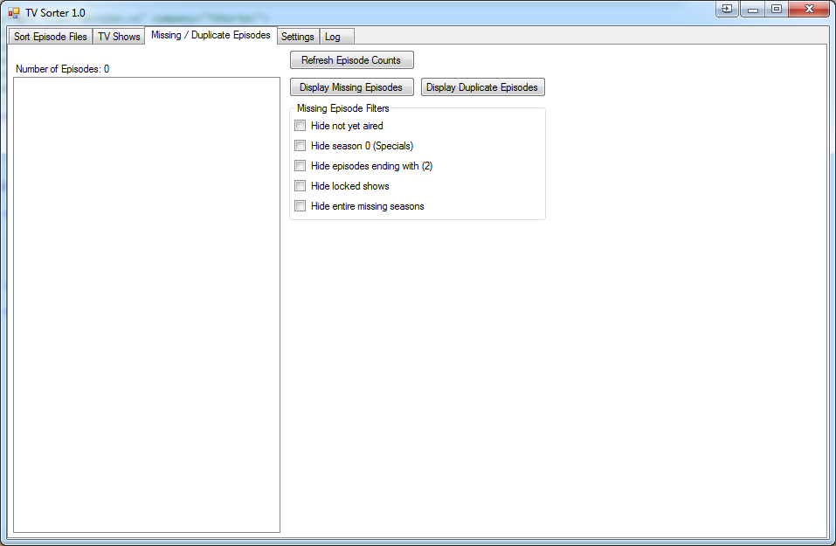Minimize the TV Sorter window
The width and height of the screenshot is (836, 546).
click(x=753, y=8)
